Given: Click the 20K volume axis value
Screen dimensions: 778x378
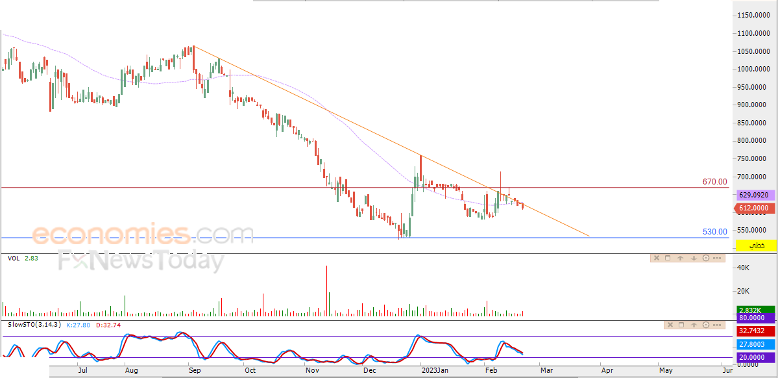Looking at the screenshot, I should (743, 290).
